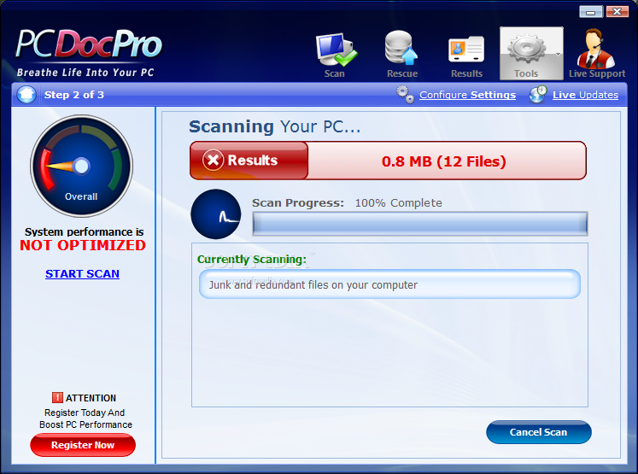Close the PC Doc Pro window
This screenshot has height=474, width=638.
617,12
